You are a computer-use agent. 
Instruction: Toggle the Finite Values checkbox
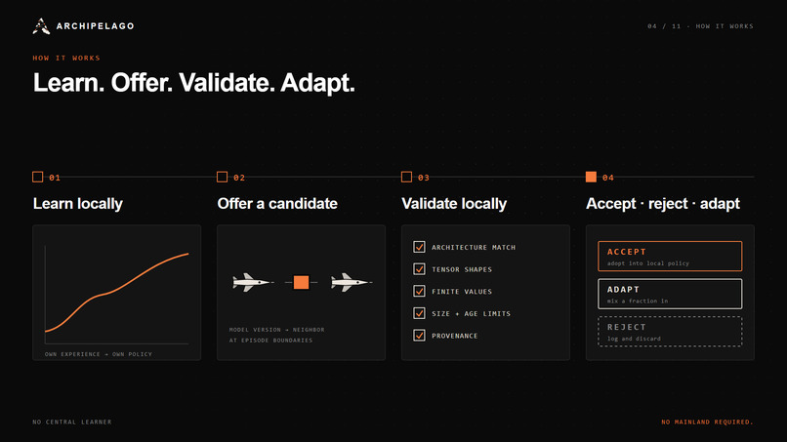[419, 291]
